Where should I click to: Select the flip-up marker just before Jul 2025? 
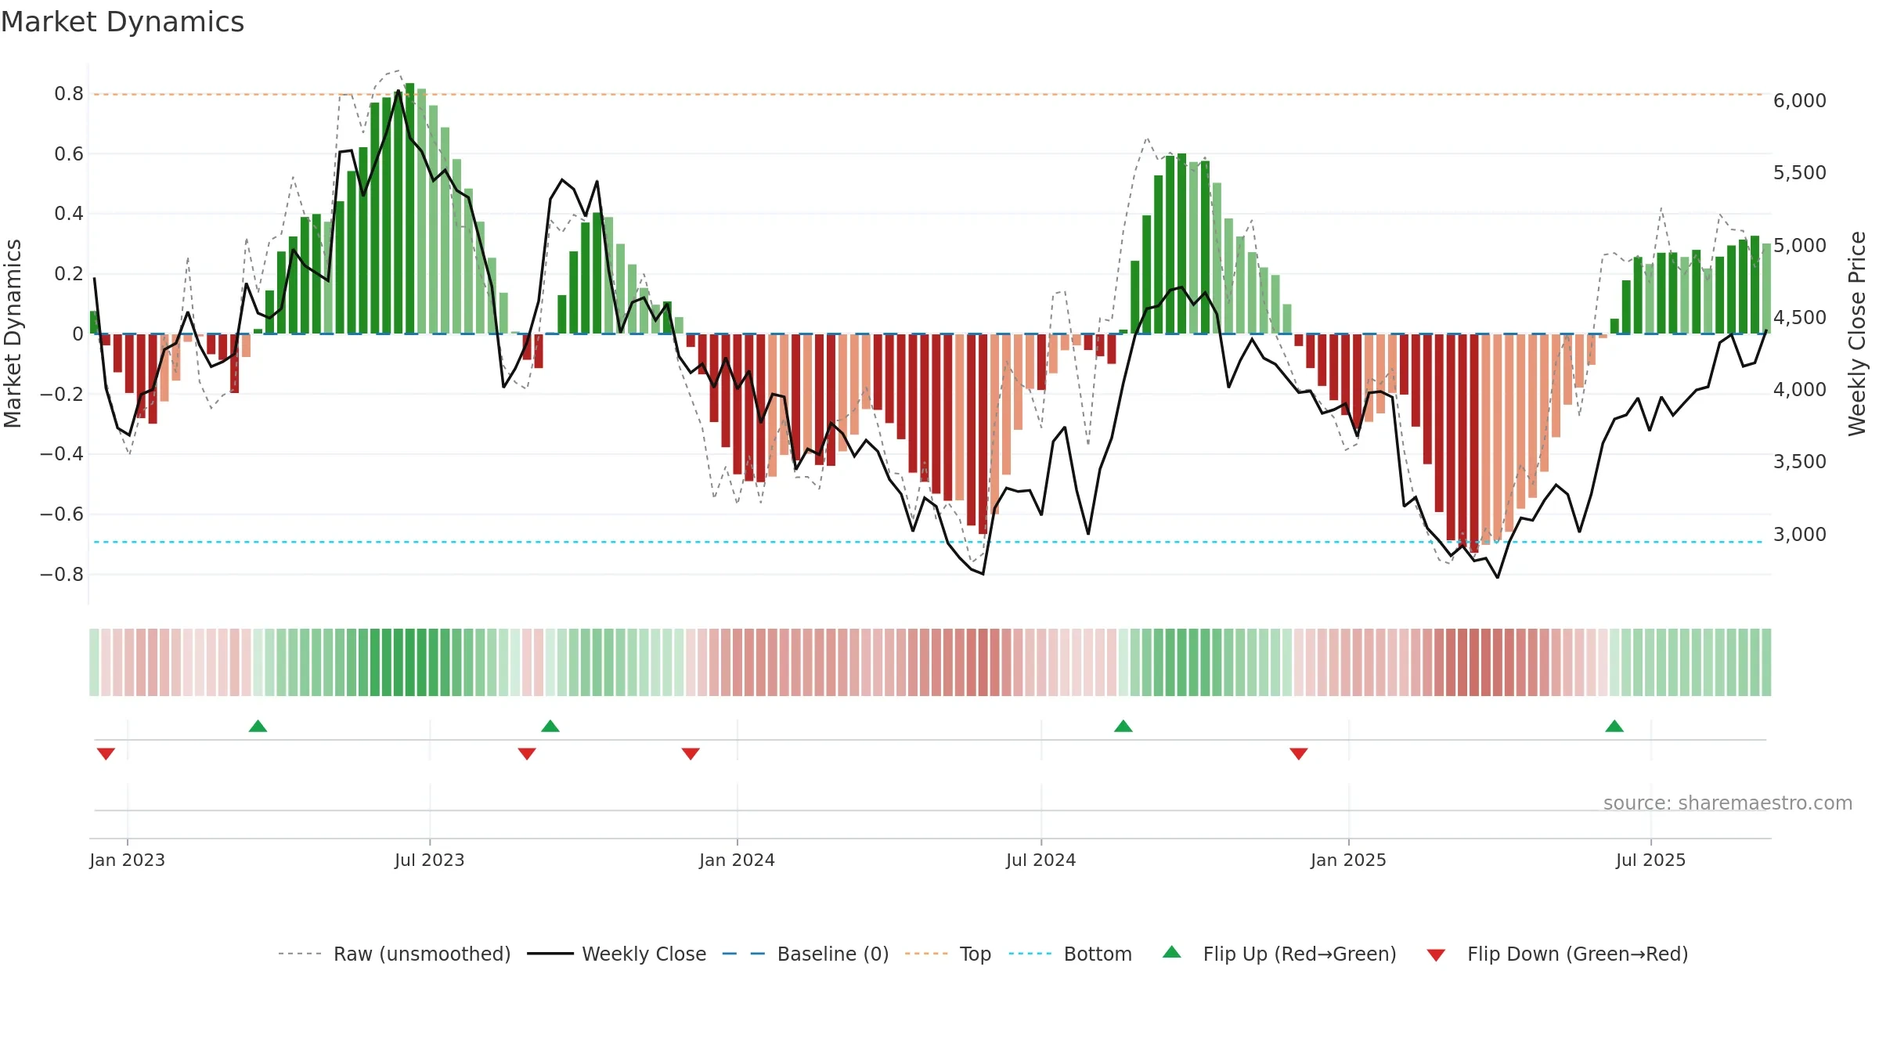pos(1614,726)
